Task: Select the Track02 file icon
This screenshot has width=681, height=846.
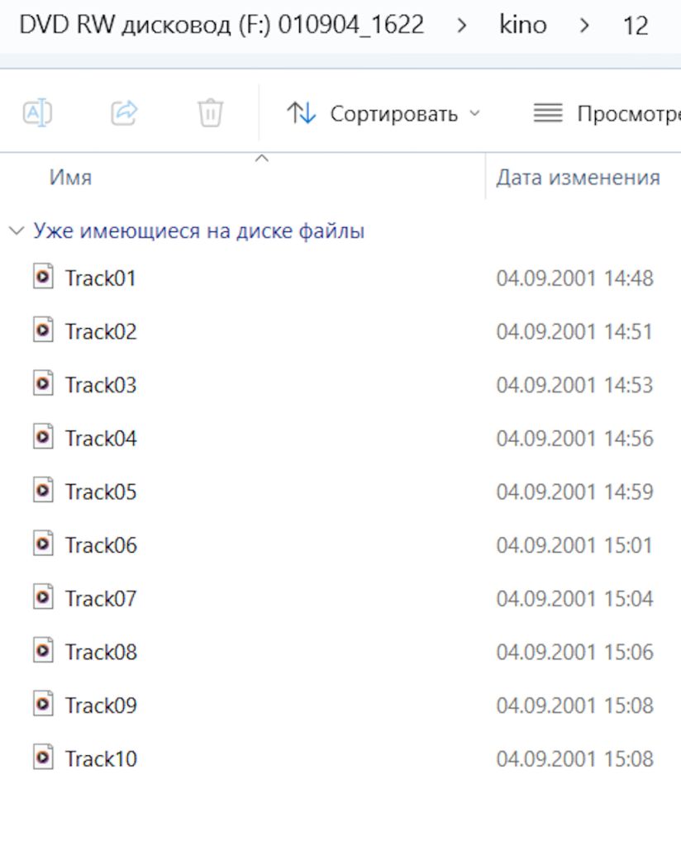Action: [43, 330]
